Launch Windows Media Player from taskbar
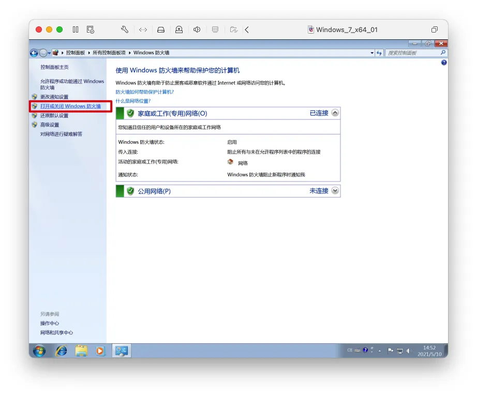 [x=100, y=351]
